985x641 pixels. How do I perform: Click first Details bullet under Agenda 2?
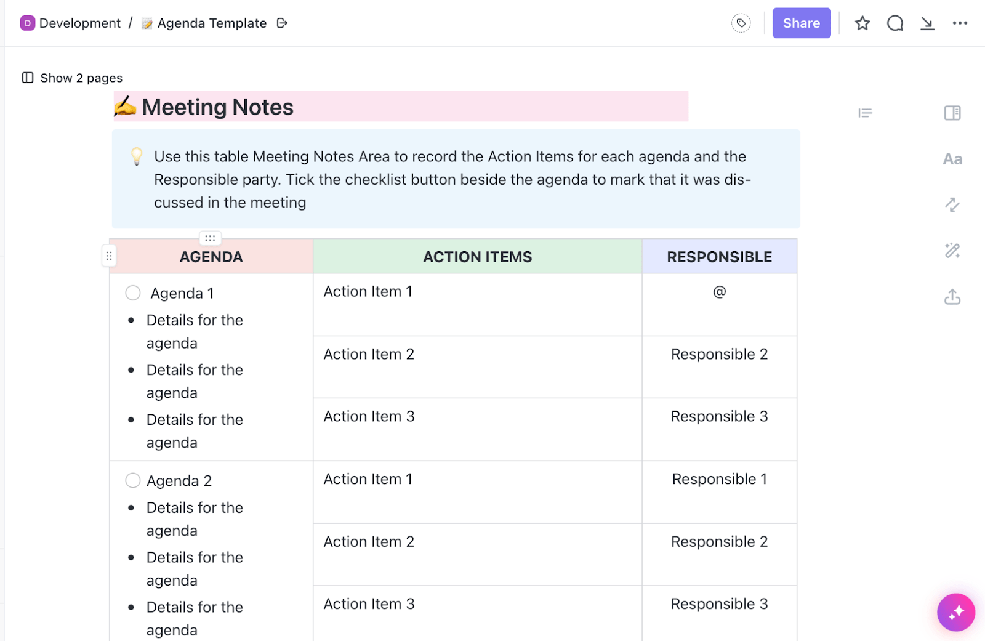[195, 519]
